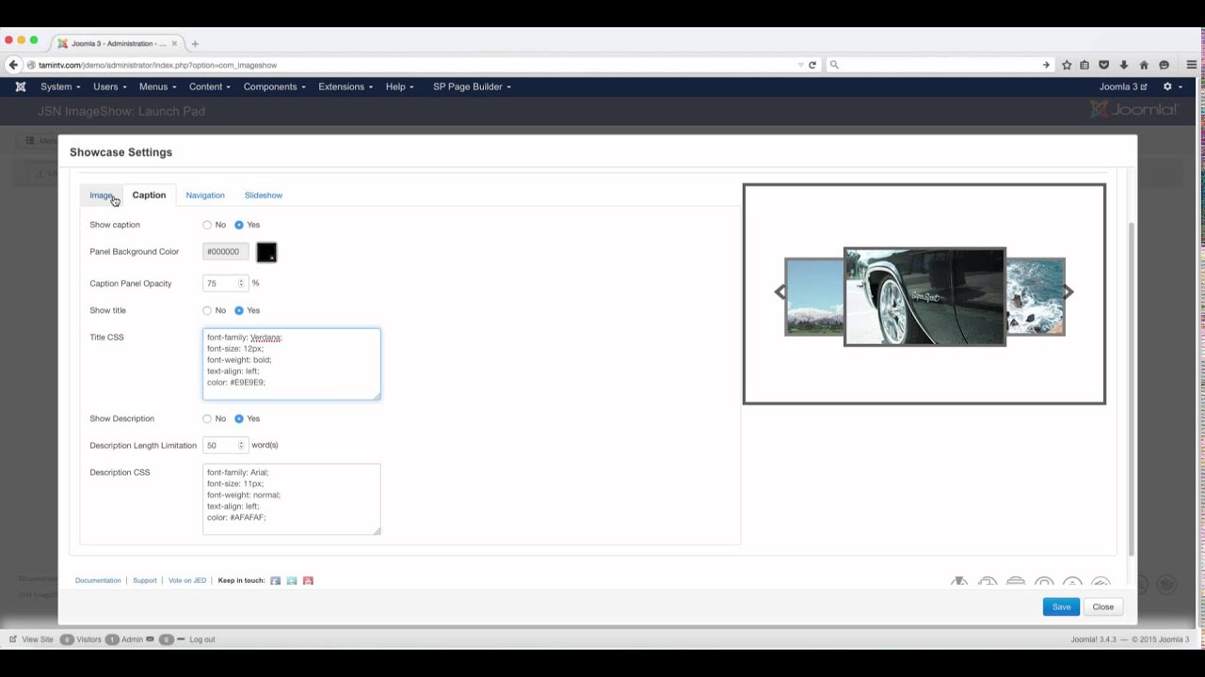Screen dimensions: 1205x677
Task: Show next image with right preview arrow
Action: tap(1068, 291)
